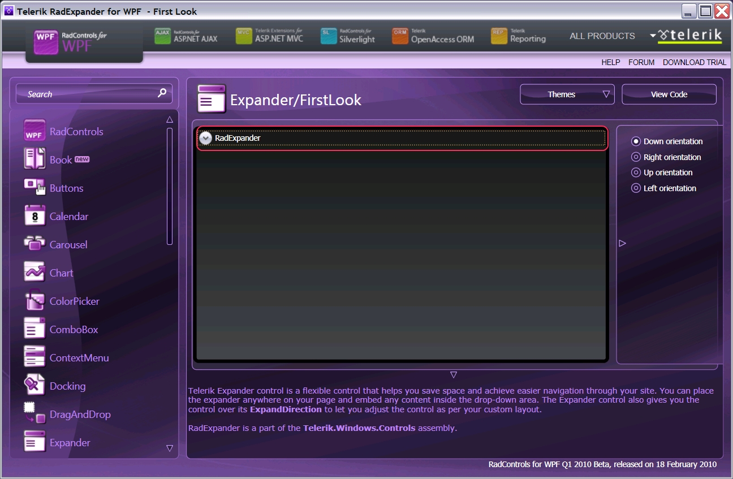Open the Themes dropdown
Image resolution: width=733 pixels, height=479 pixels.
click(567, 94)
